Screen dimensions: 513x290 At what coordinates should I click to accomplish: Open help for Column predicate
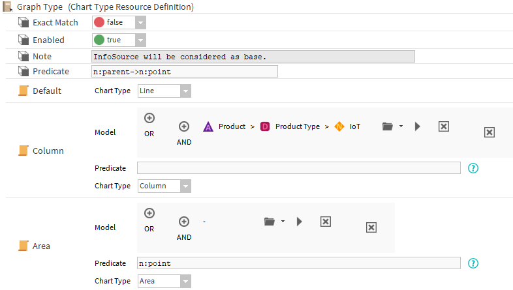[474, 168]
